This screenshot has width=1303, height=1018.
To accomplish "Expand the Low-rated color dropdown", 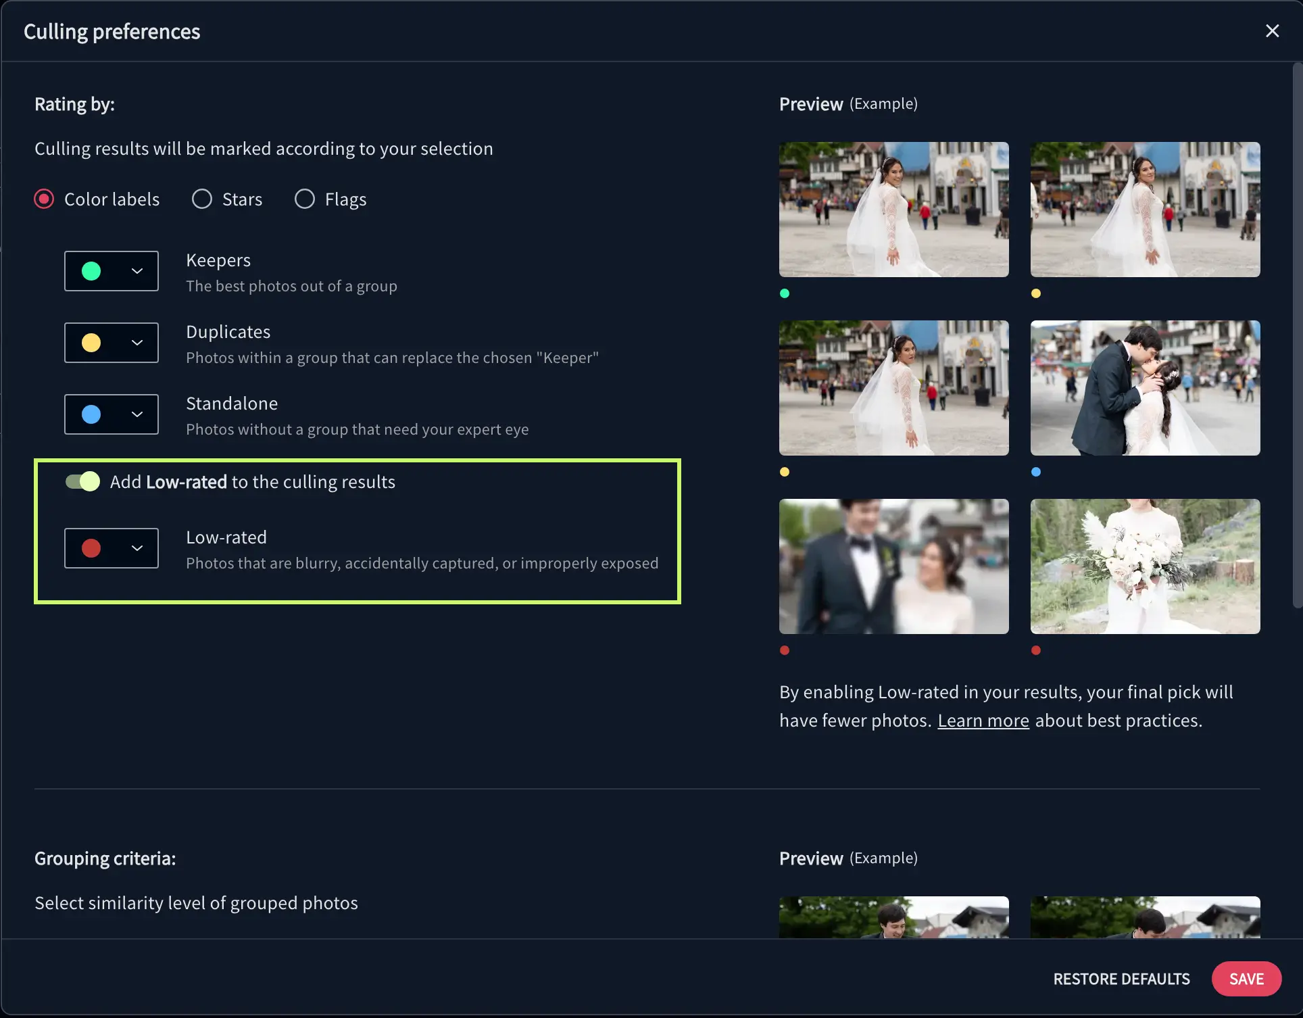I will point(137,548).
